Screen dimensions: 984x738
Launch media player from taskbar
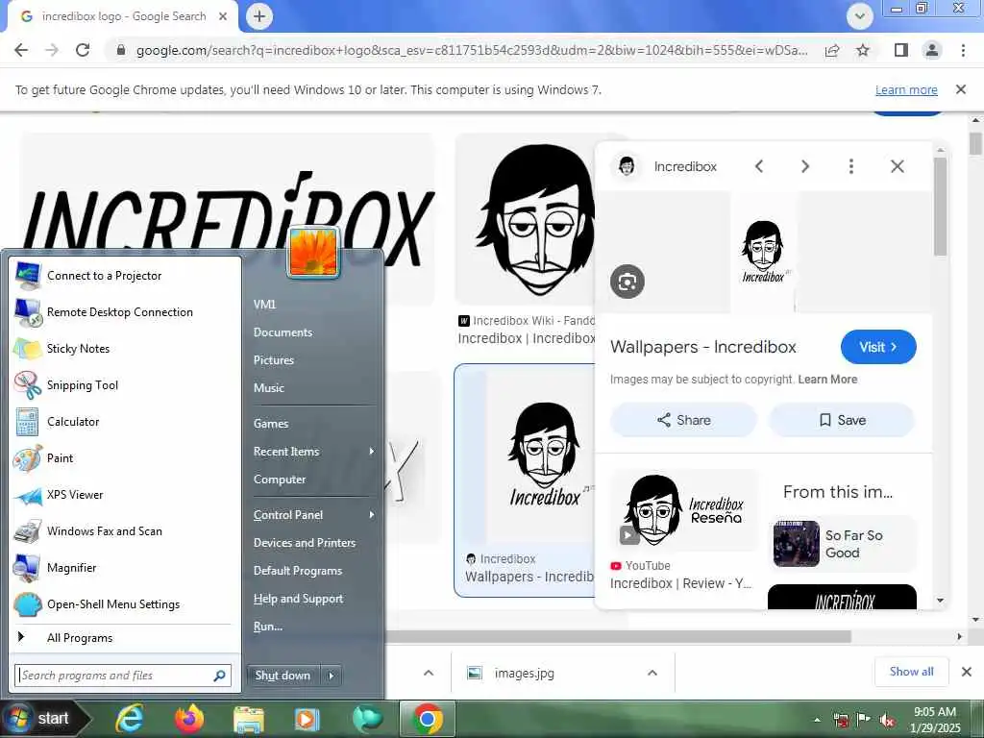pyautogui.click(x=307, y=719)
